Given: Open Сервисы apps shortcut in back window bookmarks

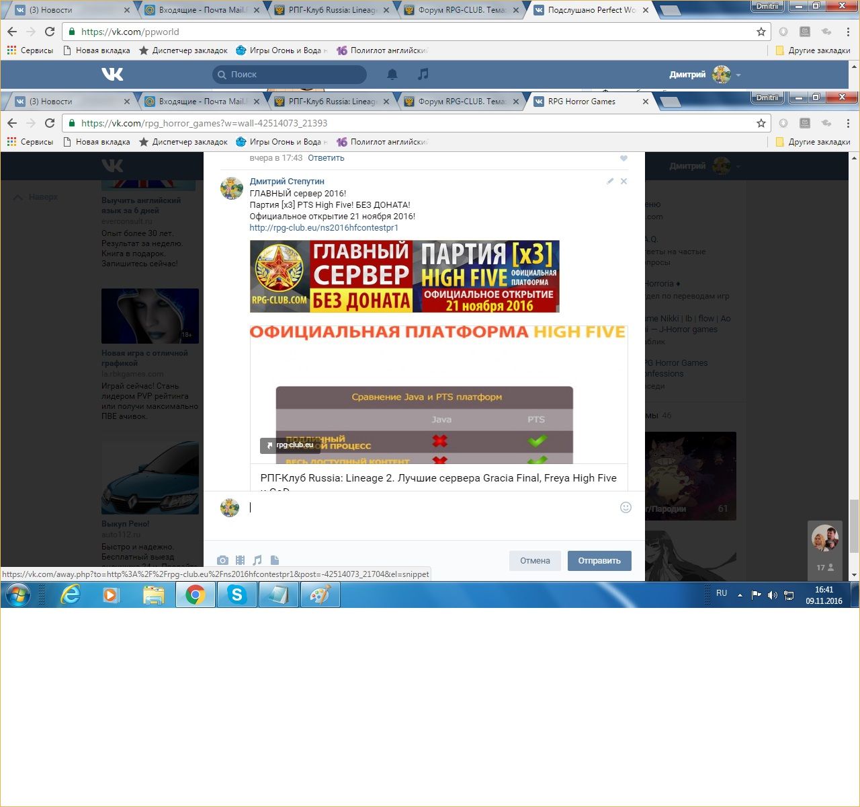Looking at the screenshot, I should click(30, 50).
